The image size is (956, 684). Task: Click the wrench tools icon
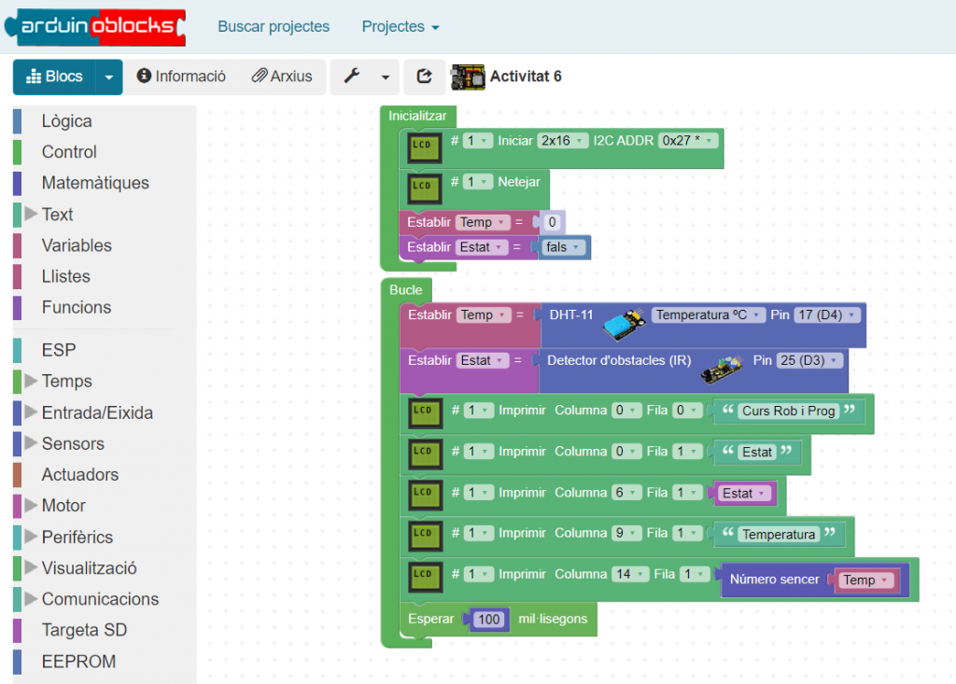click(x=352, y=77)
